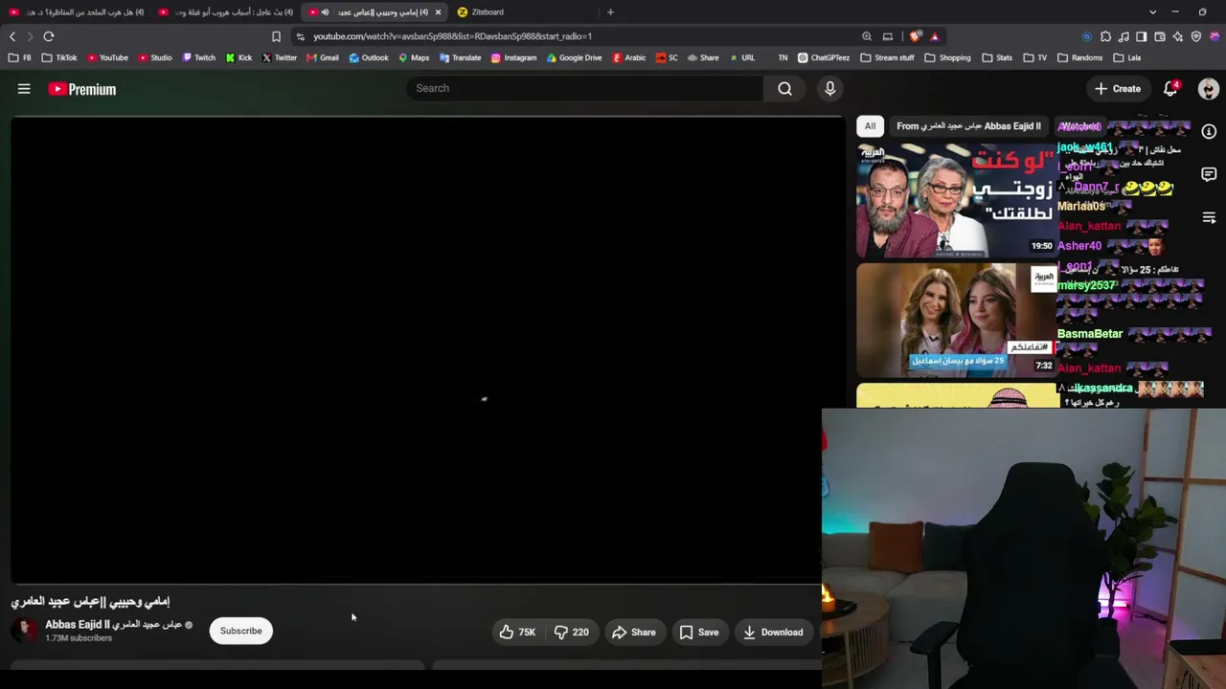Open the TikTok bookmarks folder
Image resolution: width=1226 pixels, height=689 pixels.
(59, 57)
